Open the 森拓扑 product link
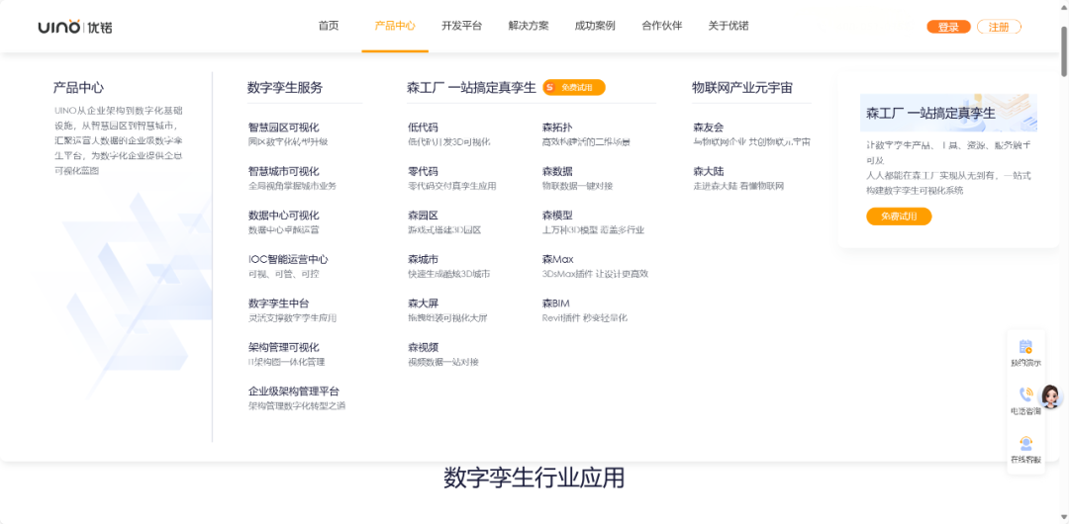 pyautogui.click(x=557, y=128)
